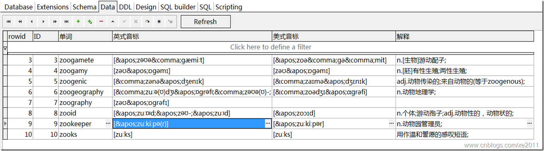This screenshot has height=151, width=544.
Task: Open the SQL builder tab
Action: pyautogui.click(x=178, y=7)
